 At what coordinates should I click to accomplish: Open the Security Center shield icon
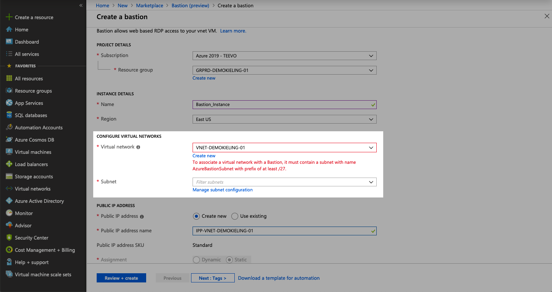point(9,238)
